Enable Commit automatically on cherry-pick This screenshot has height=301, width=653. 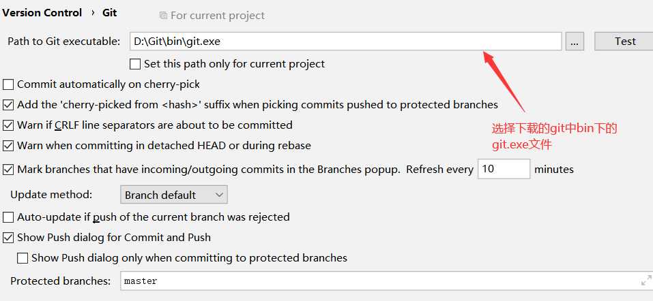(8, 84)
